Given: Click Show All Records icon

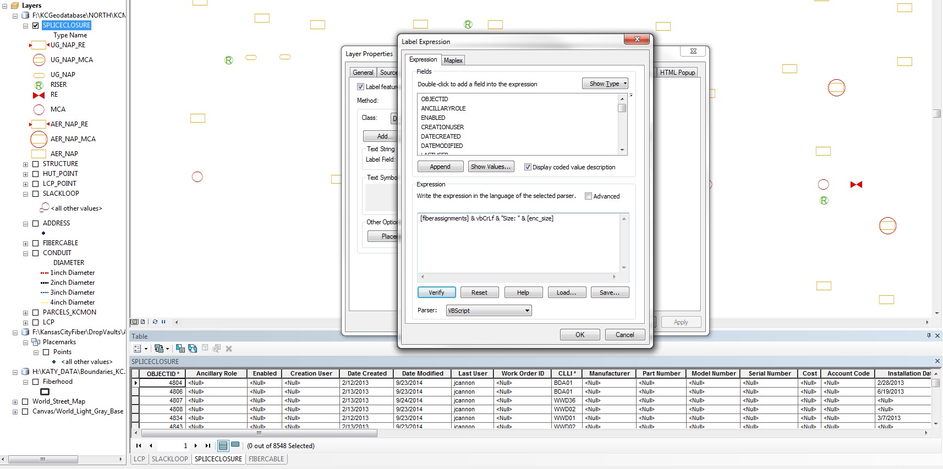Looking at the screenshot, I should (223, 445).
